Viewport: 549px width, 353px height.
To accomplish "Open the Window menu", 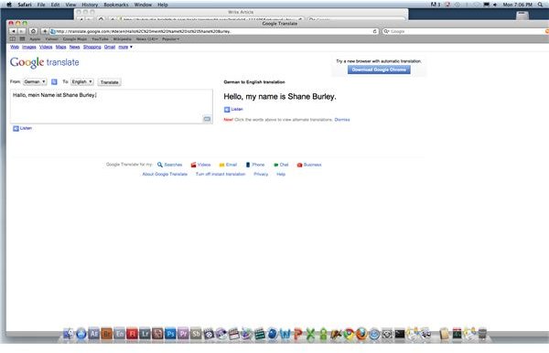I will tap(143, 5).
